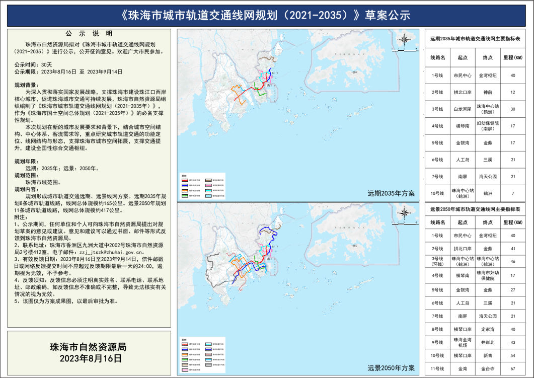Click 井岸北 in the 2050 table
The width and height of the screenshot is (534, 378).
tap(488, 343)
